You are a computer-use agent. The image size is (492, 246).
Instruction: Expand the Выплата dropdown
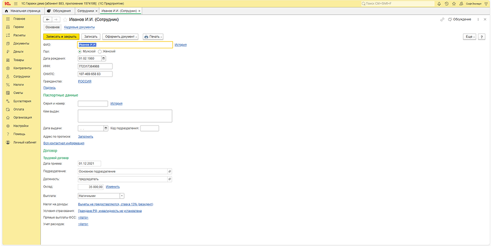click(121, 196)
